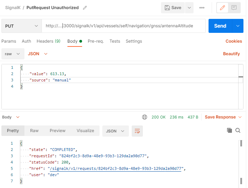The image size is (248, 188).
Task: Switch to the Auth tab
Action: (x=27, y=41)
